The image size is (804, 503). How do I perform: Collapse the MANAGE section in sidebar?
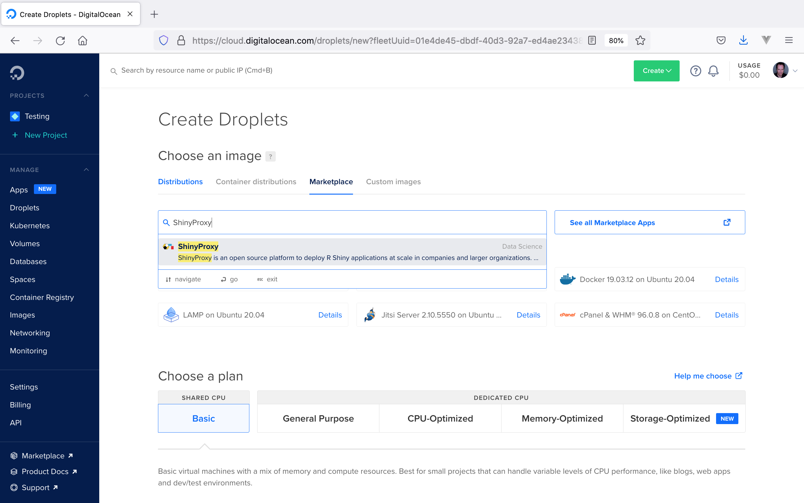86,170
